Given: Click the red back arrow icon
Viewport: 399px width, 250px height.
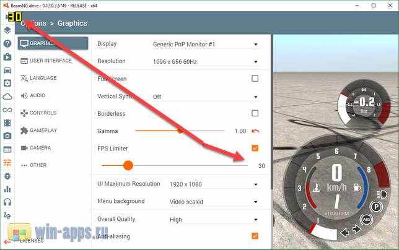Looking at the screenshot, I should pyautogui.click(x=7, y=242).
